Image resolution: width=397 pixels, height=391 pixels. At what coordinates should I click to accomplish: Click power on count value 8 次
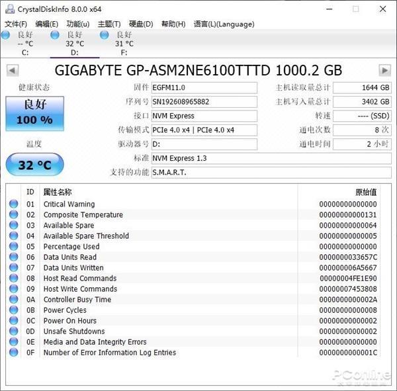tap(362, 130)
